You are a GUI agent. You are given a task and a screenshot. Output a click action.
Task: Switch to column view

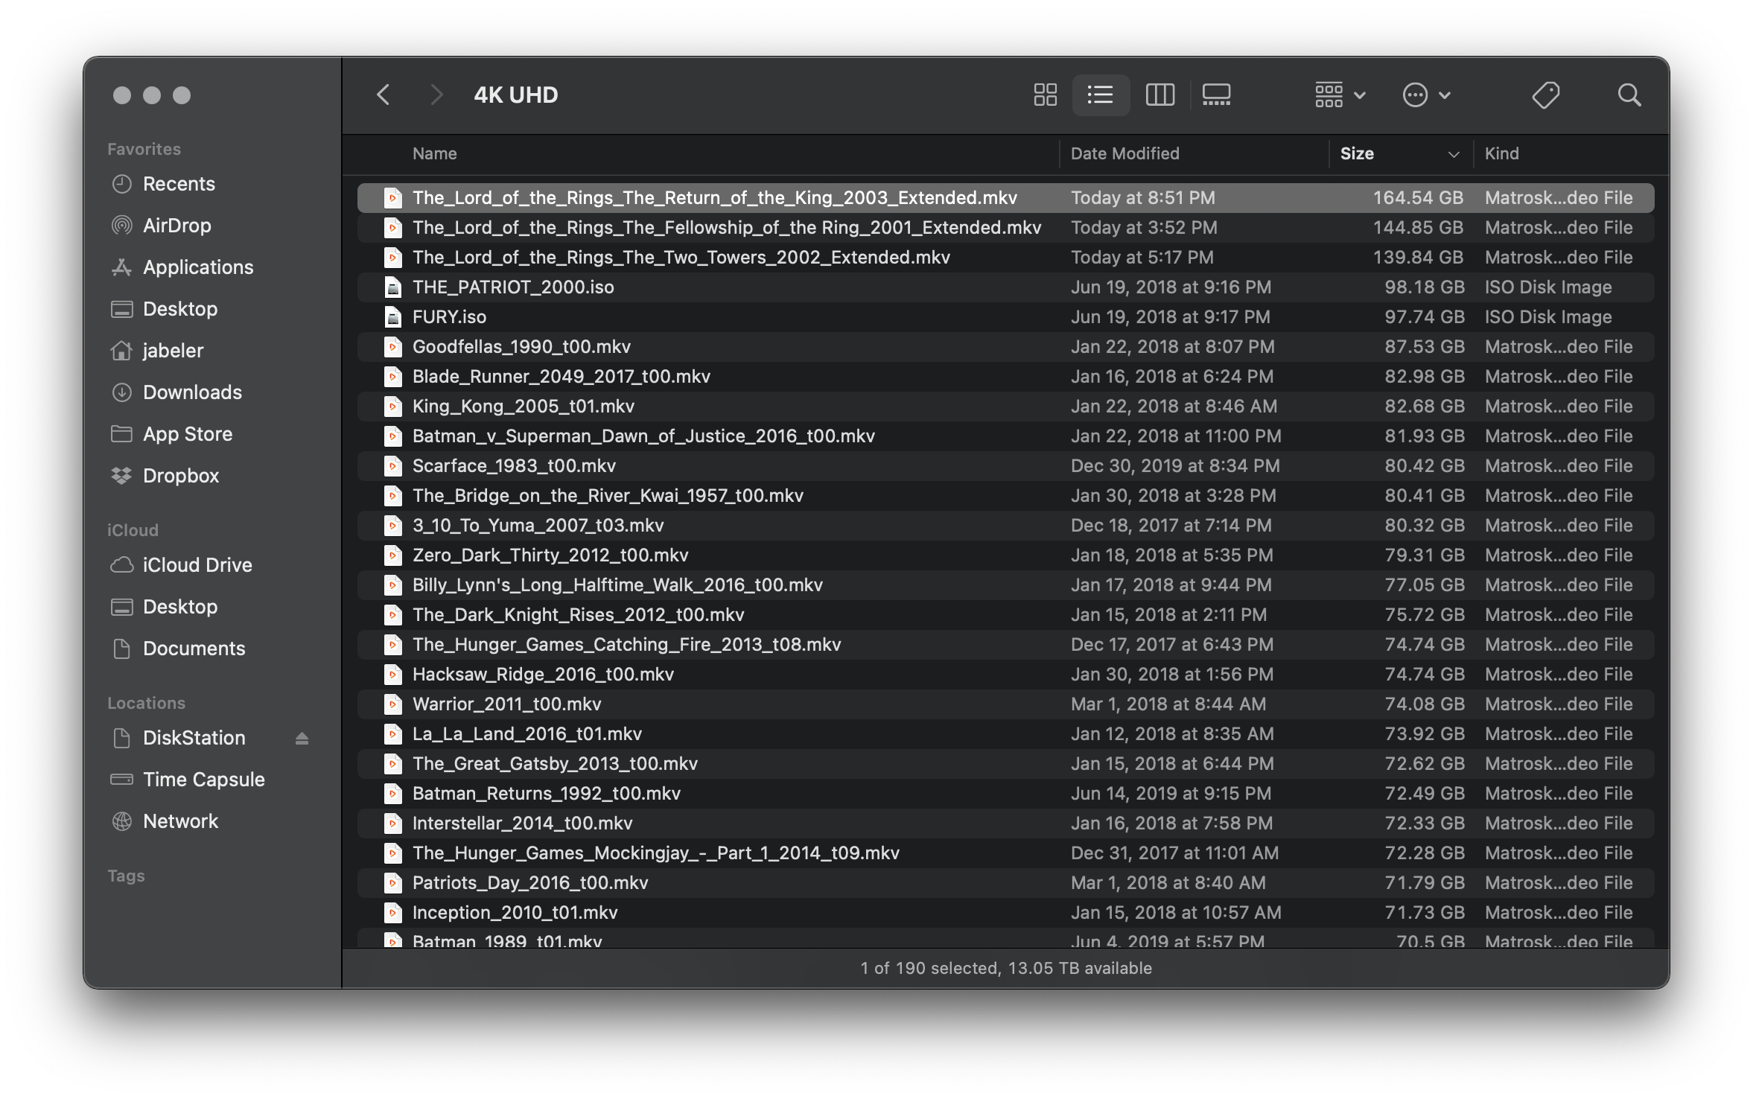[1159, 95]
